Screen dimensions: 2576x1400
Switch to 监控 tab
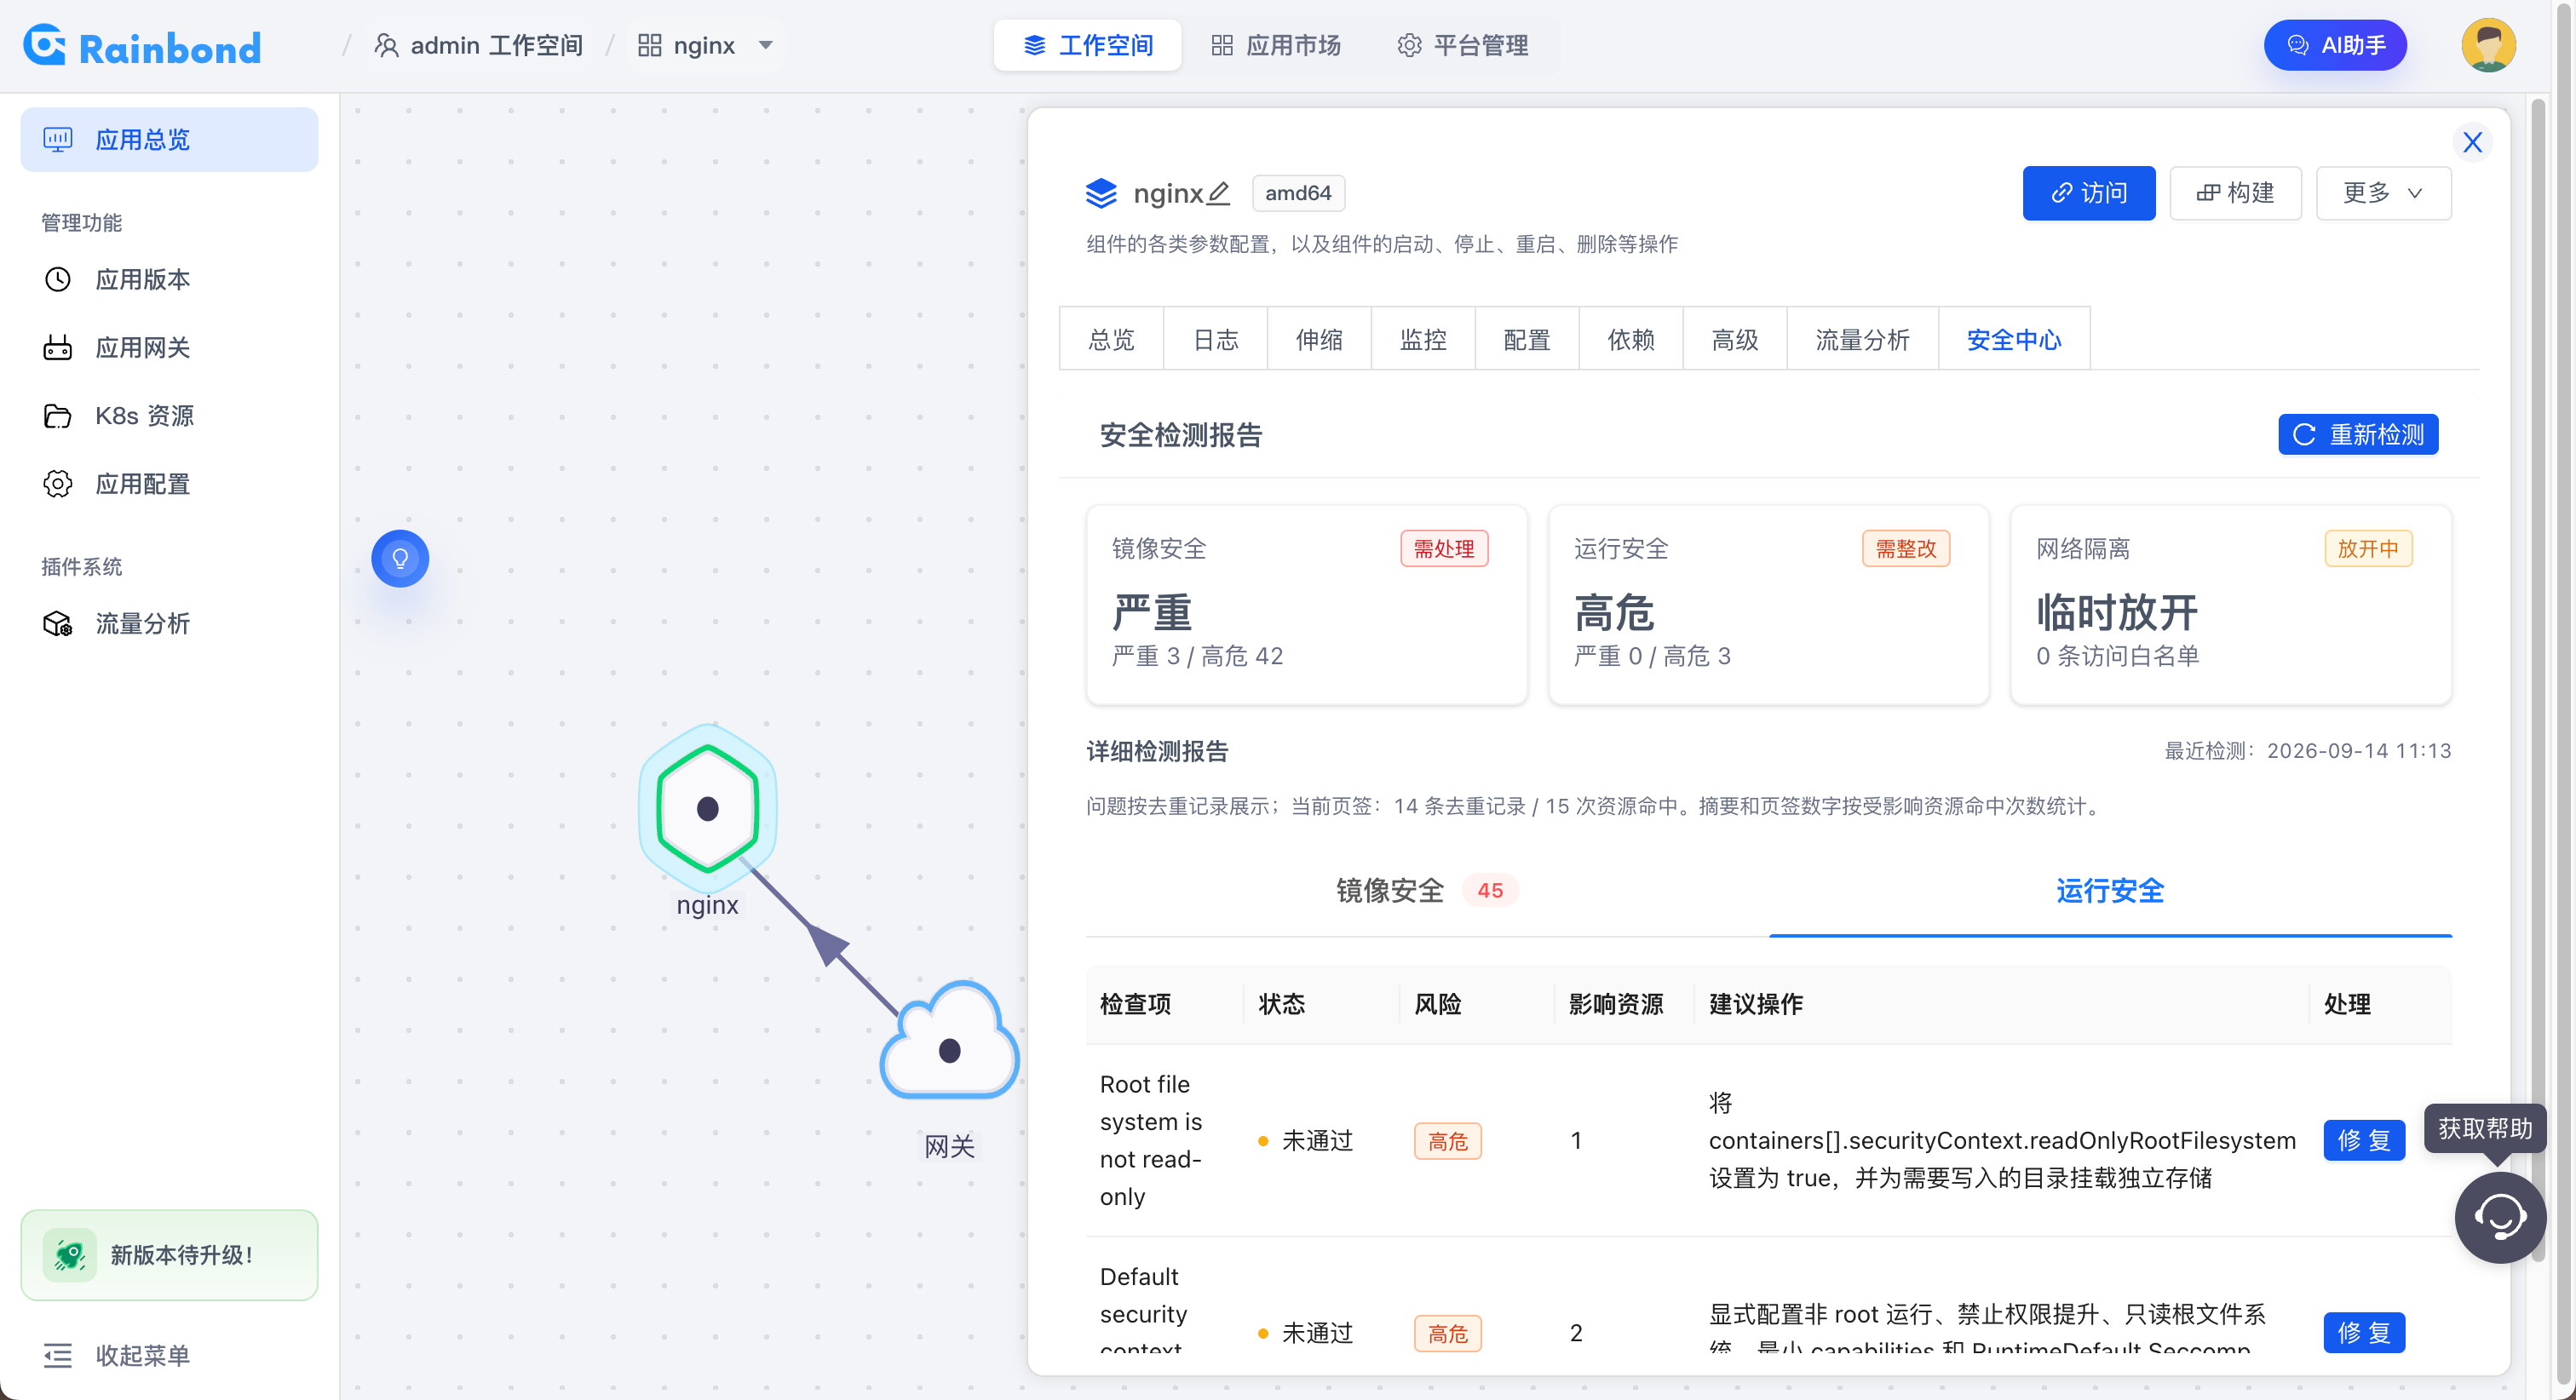point(1423,339)
